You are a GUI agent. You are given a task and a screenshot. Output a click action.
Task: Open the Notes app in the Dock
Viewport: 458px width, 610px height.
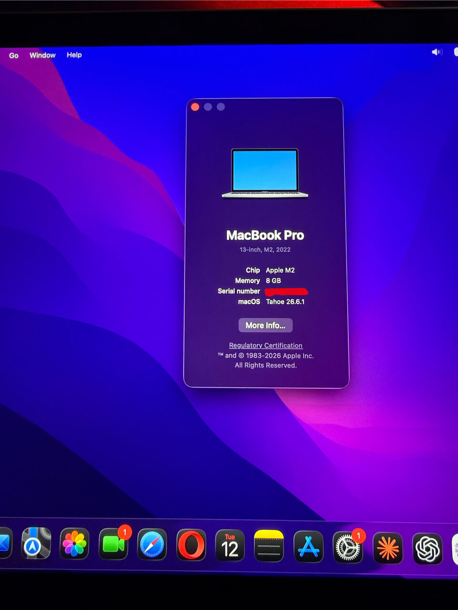point(269,546)
